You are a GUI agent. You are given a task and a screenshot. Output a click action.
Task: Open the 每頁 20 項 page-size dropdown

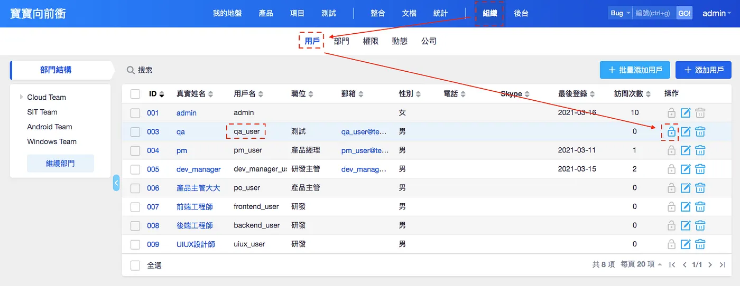(641, 264)
